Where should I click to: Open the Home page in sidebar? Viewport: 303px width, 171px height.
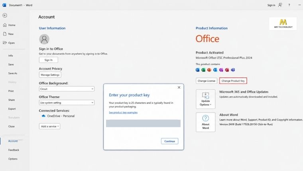(x=9, y=25)
